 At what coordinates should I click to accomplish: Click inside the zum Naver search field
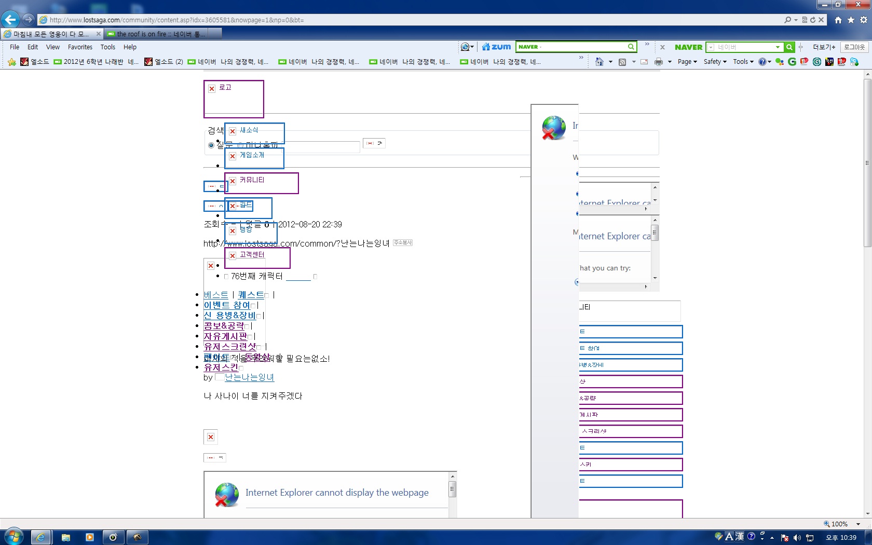(x=572, y=47)
